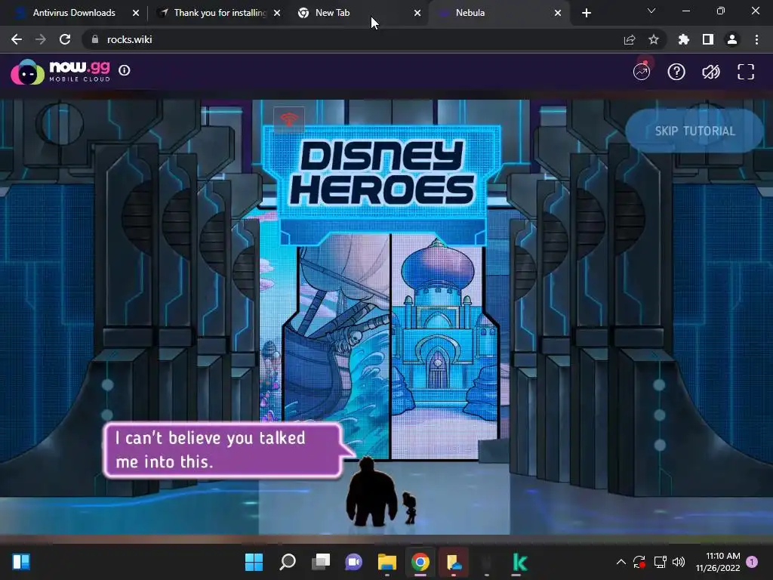Open a new browser tab
Image resolution: width=773 pixels, height=580 pixels.
pyautogui.click(x=586, y=13)
